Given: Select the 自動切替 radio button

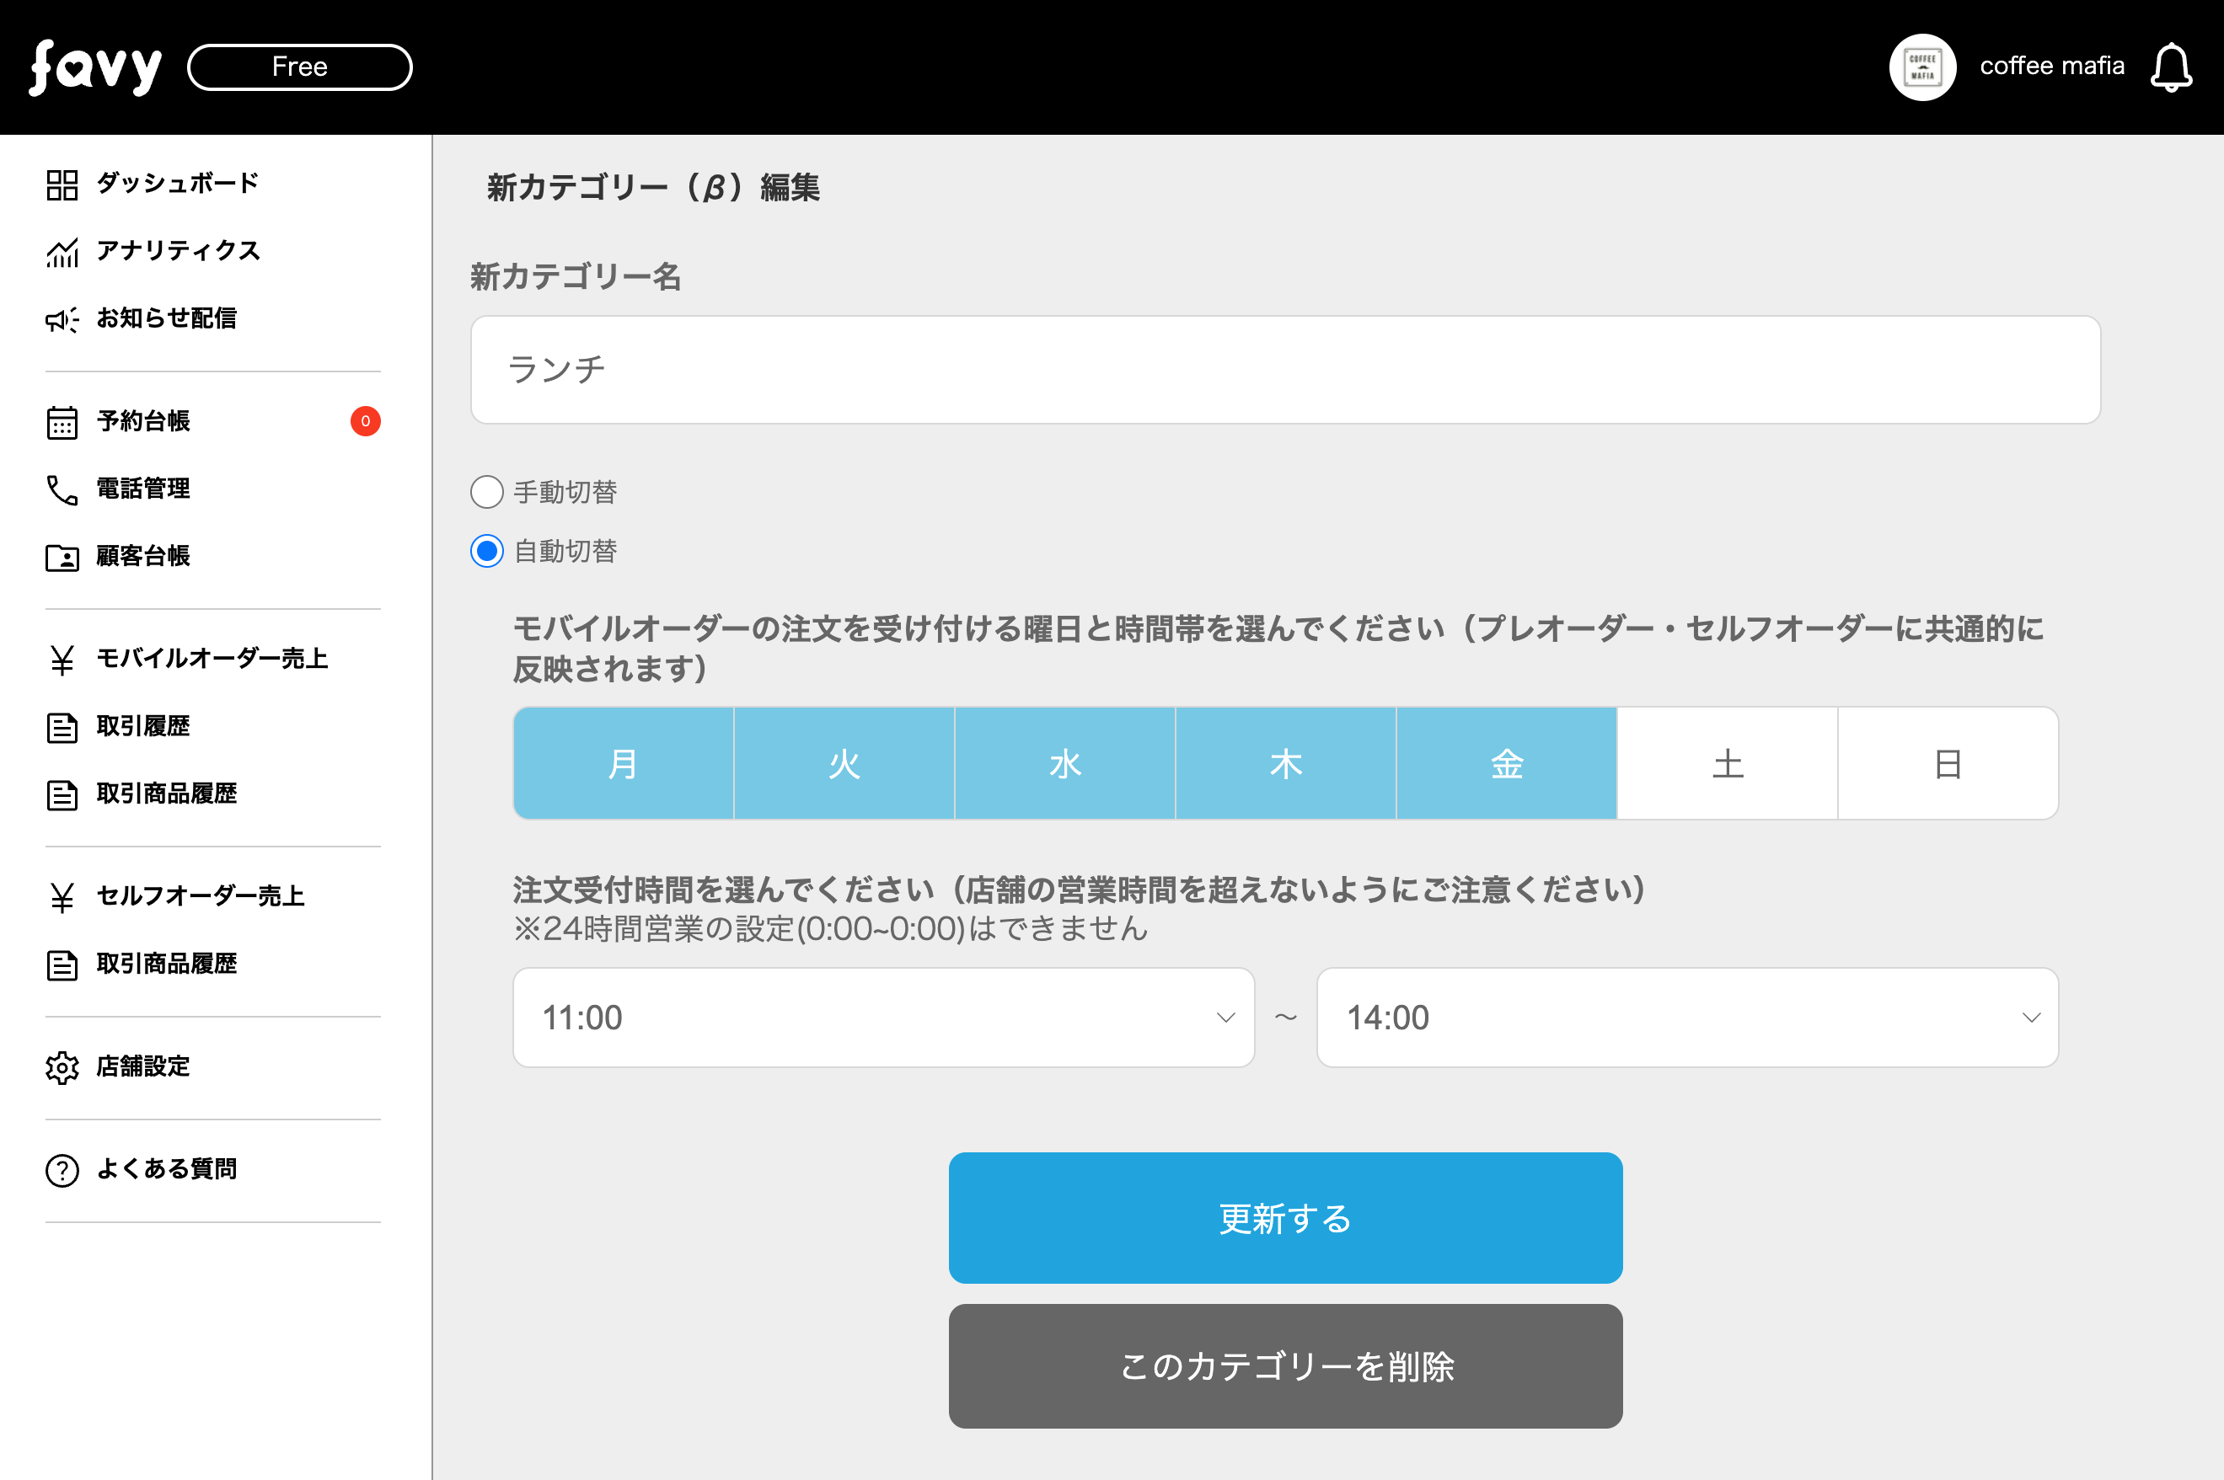Looking at the screenshot, I should click(486, 550).
